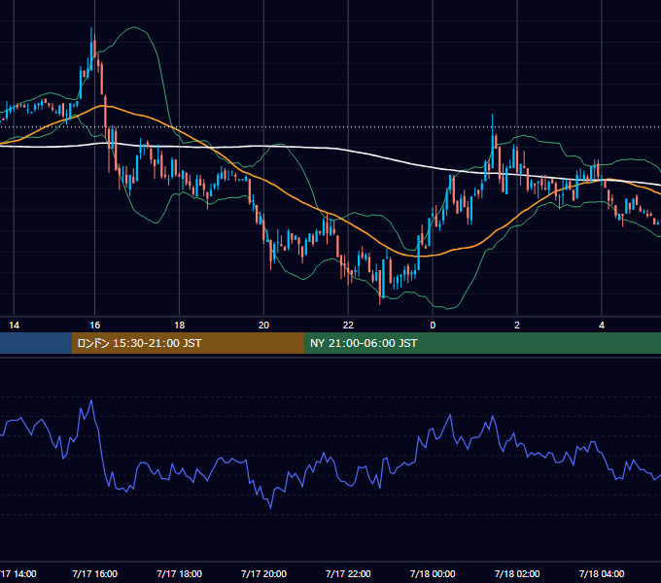Select the 4 hour label on price chart axis

[602, 326]
